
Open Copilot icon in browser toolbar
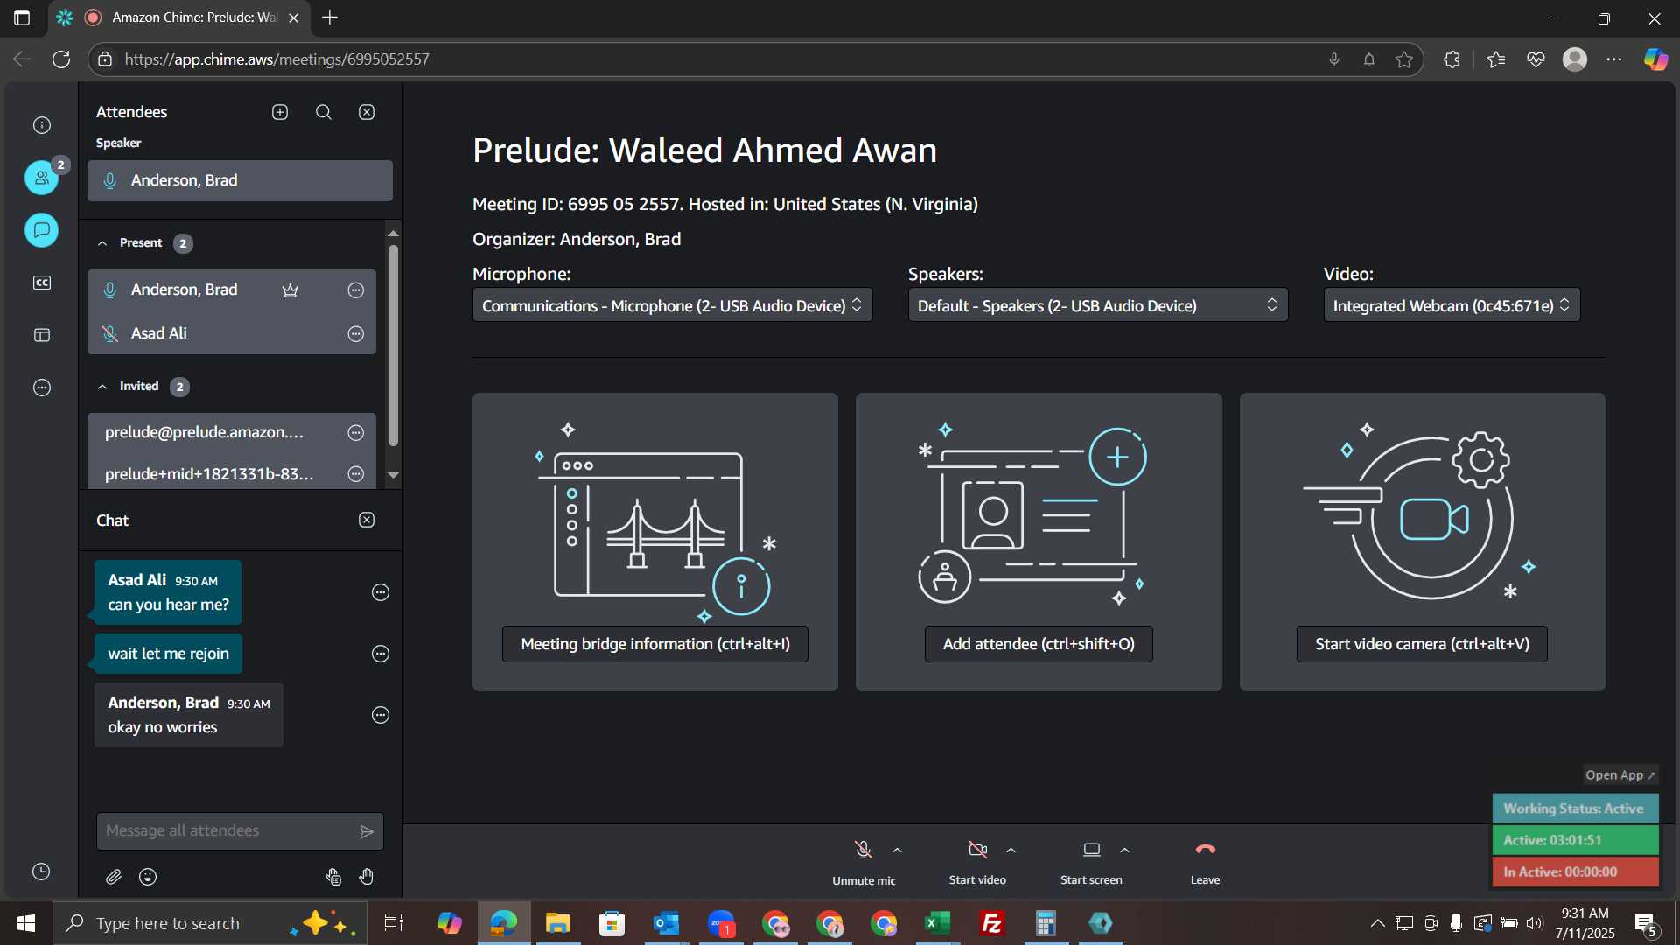1655,59
